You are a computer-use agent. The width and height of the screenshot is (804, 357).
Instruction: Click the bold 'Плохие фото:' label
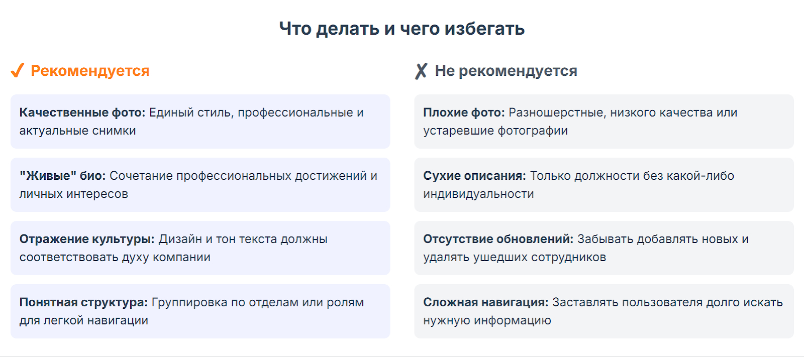464,112
